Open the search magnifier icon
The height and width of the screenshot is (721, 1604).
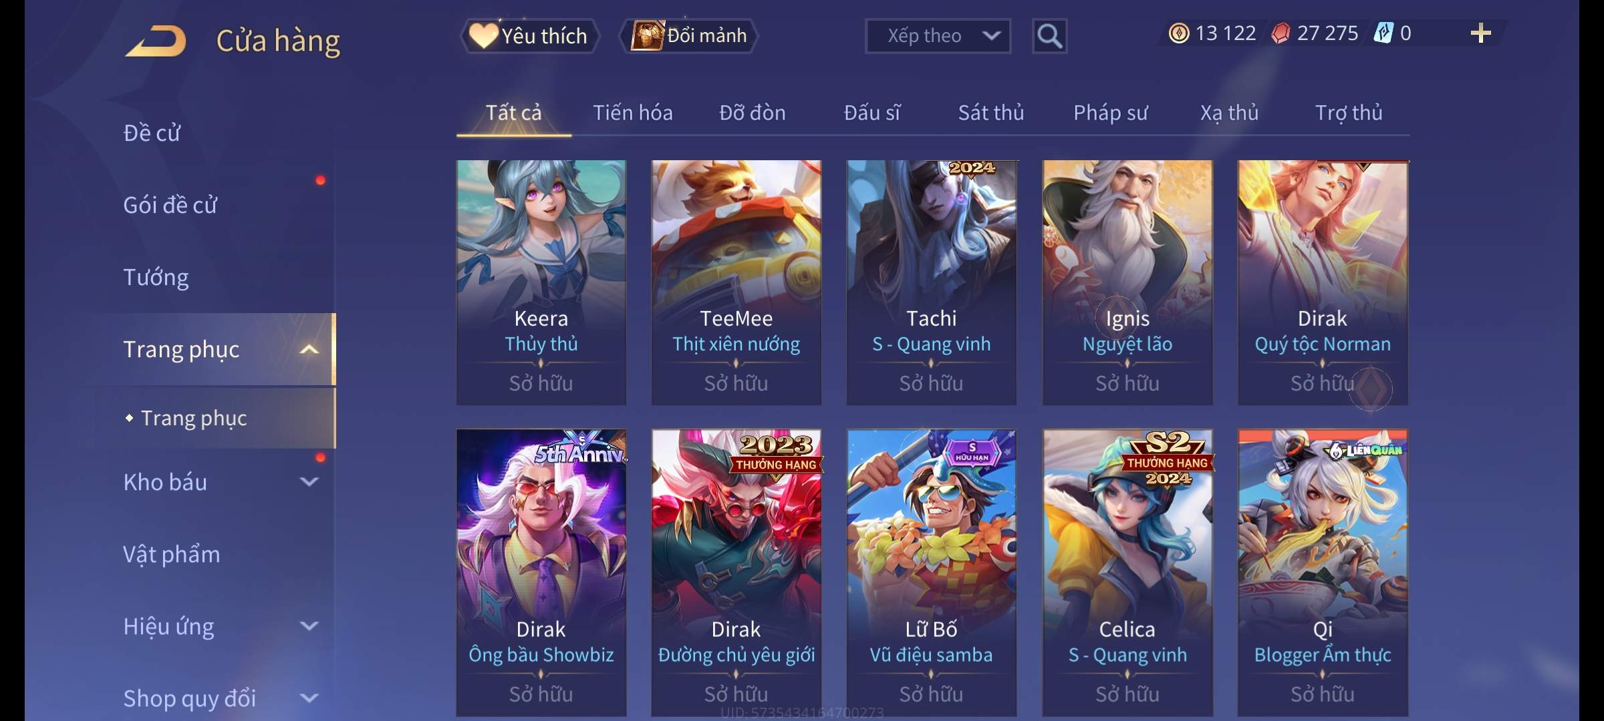coord(1049,36)
